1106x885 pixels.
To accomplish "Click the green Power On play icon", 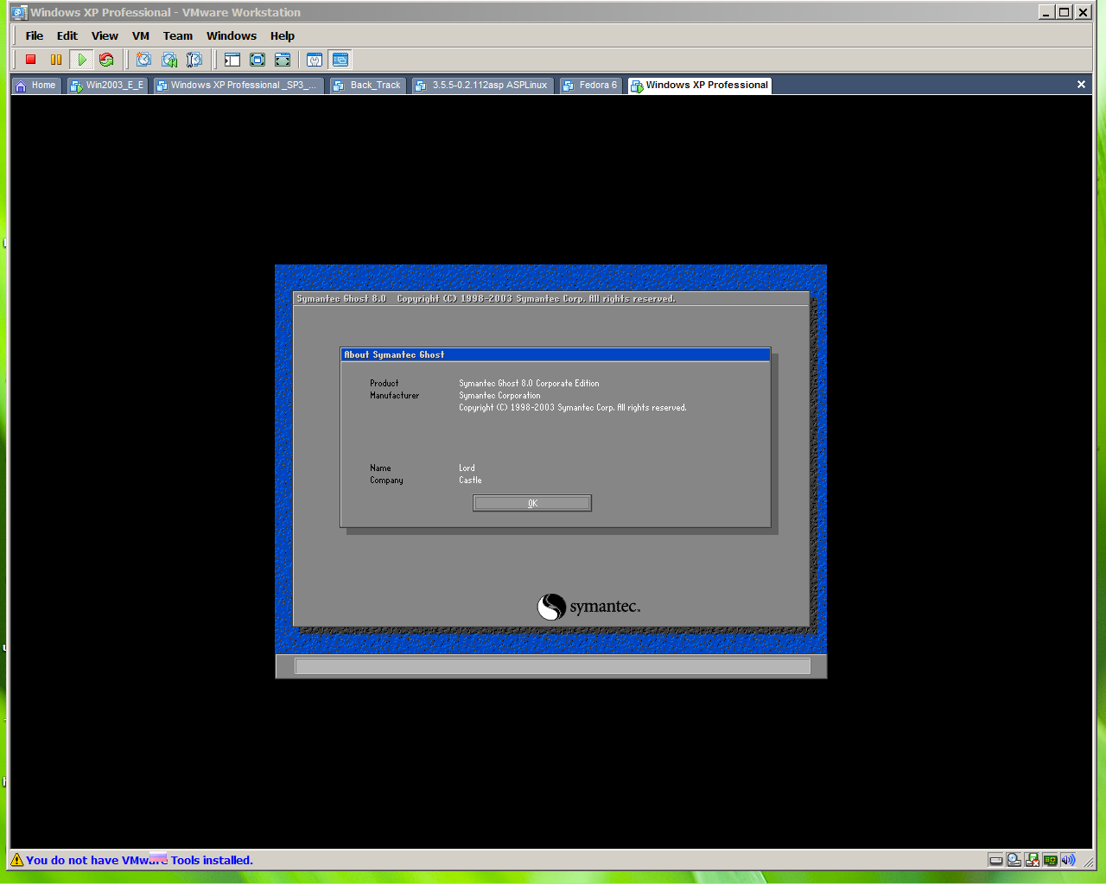I will coord(81,60).
